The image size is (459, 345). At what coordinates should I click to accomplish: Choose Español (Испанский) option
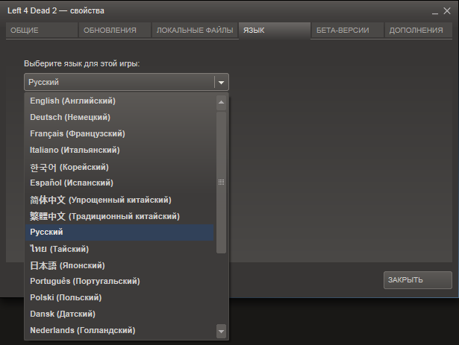click(71, 183)
